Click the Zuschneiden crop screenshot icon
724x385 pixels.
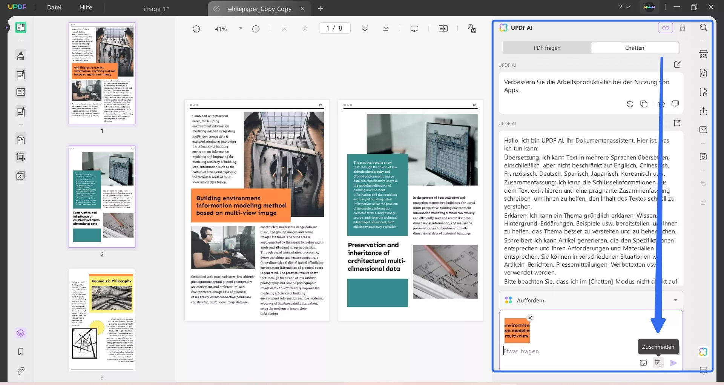coord(658,363)
